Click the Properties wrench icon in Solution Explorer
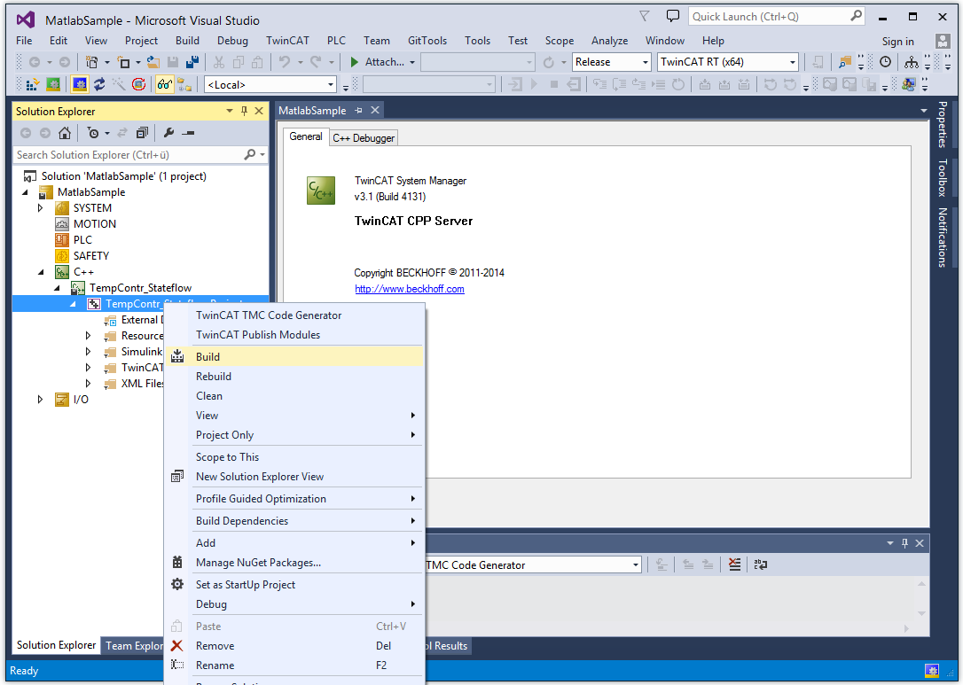The width and height of the screenshot is (963, 685). coord(168,133)
